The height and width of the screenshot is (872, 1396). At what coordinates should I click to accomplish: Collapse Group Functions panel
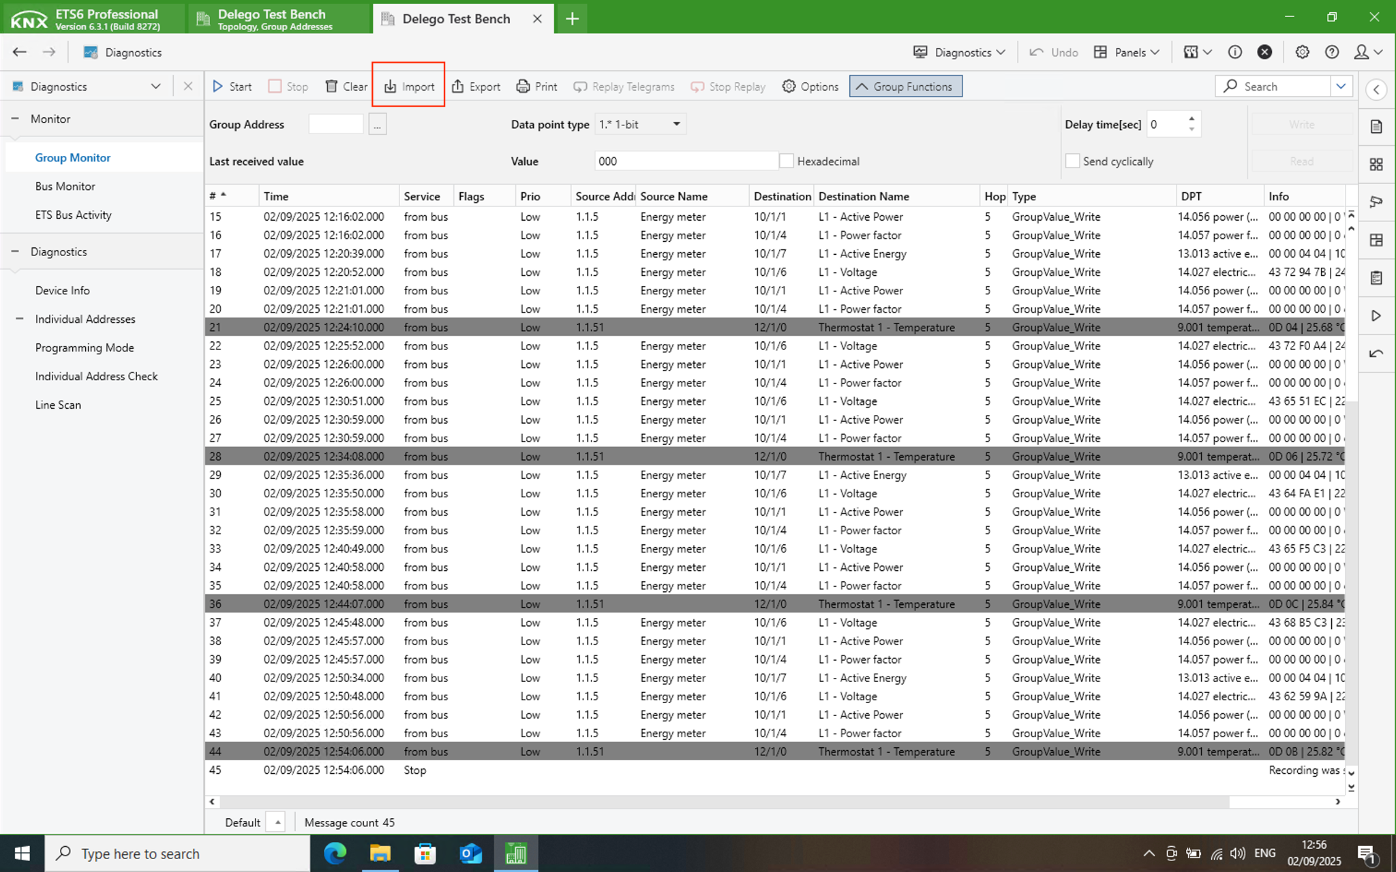pos(906,87)
